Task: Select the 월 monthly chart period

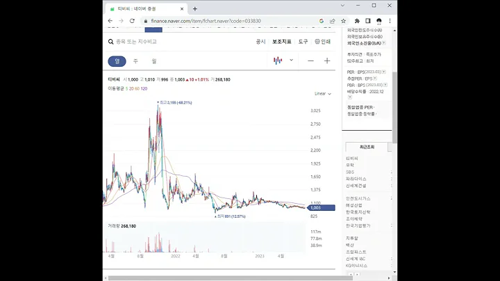Action: 154,61
